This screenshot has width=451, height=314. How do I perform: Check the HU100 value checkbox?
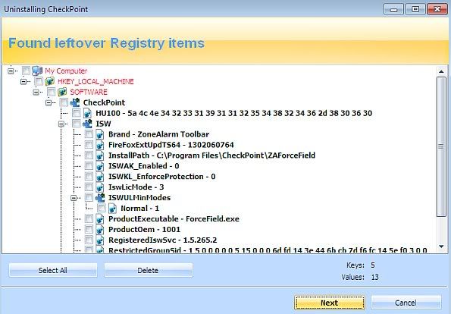[x=77, y=113]
